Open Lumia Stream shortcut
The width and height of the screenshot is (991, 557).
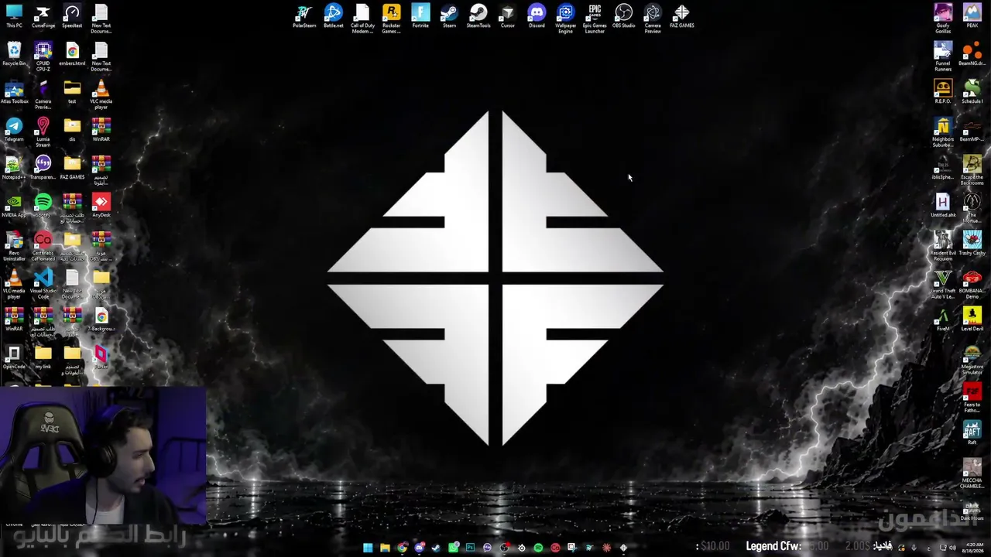coord(43,132)
